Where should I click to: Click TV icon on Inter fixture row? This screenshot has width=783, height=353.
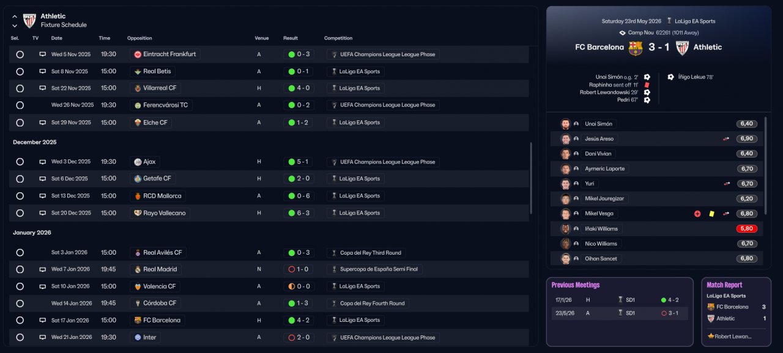click(43, 337)
